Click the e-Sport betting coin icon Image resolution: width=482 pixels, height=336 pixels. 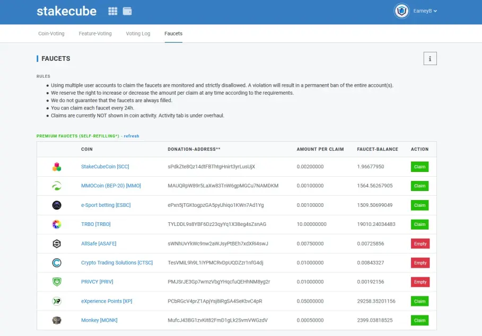[x=57, y=205]
